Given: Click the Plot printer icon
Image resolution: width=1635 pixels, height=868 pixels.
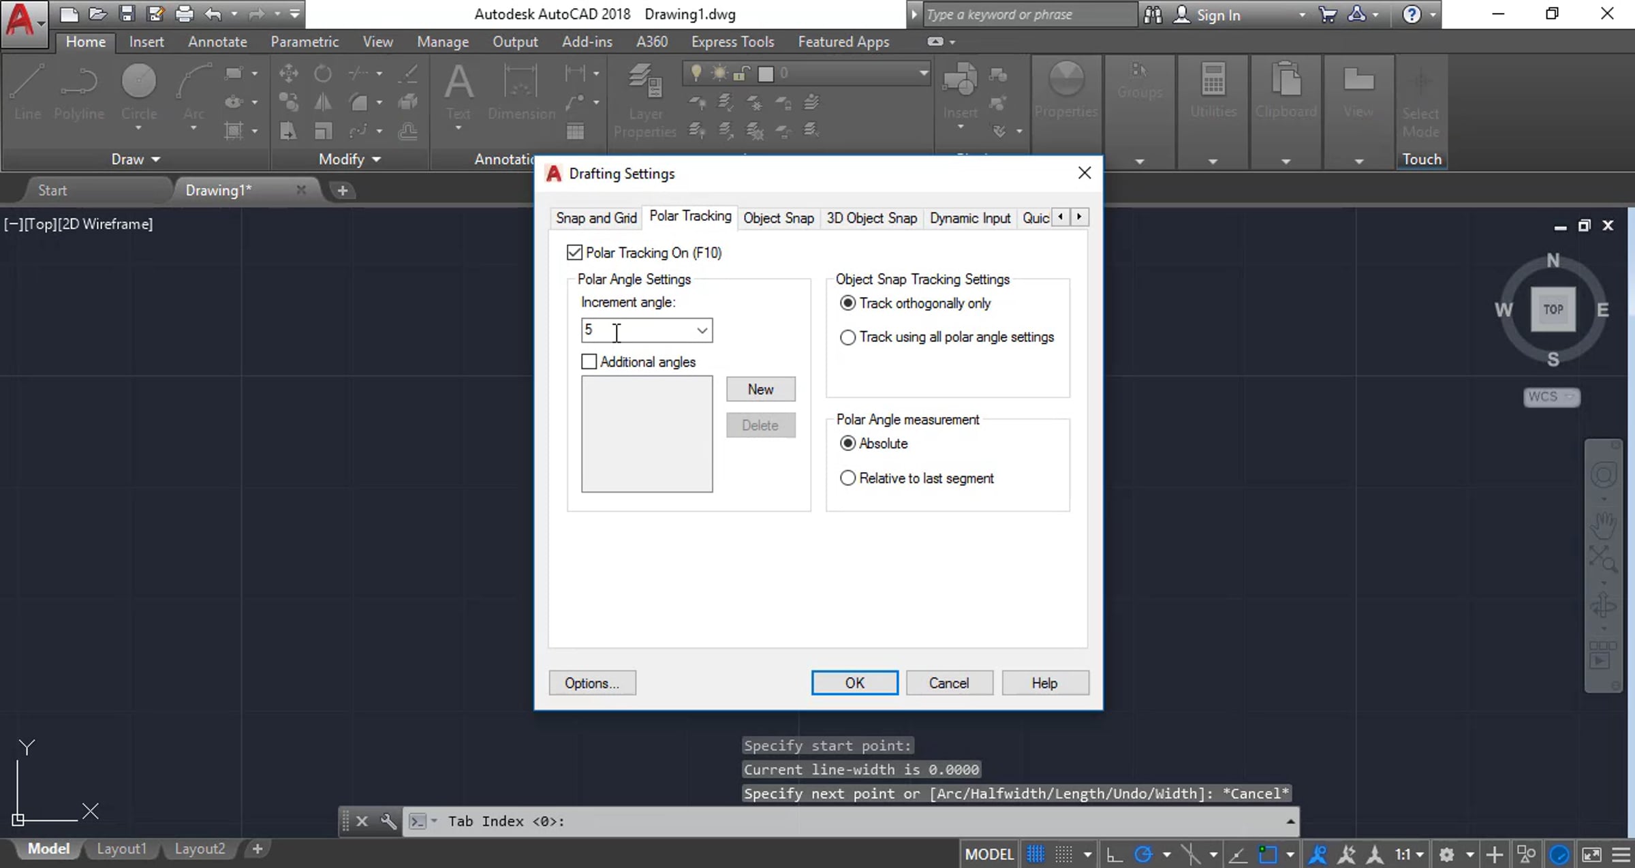Looking at the screenshot, I should [184, 14].
